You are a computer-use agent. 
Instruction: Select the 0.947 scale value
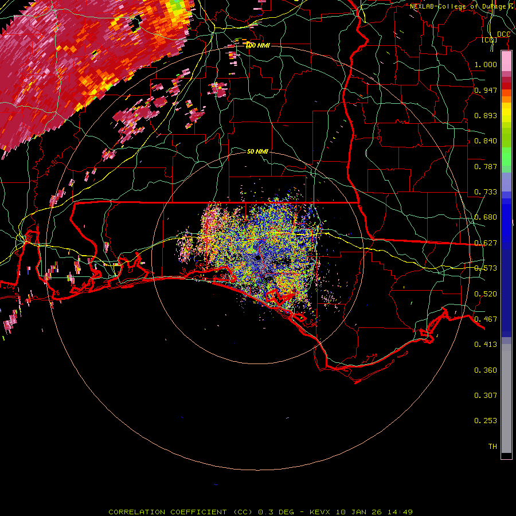[x=486, y=90]
